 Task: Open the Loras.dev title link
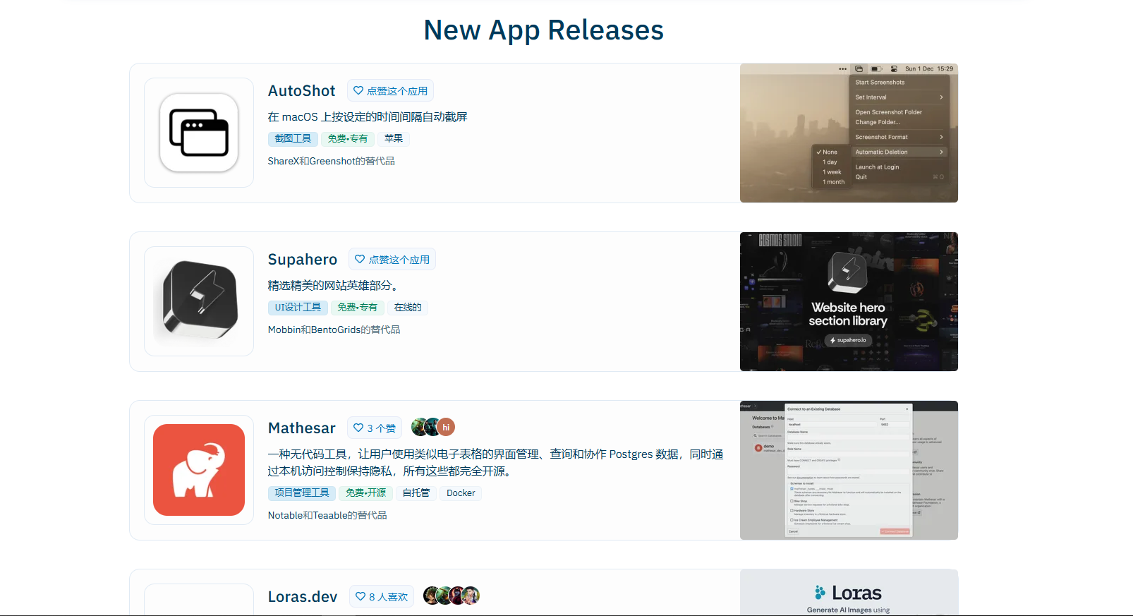click(303, 597)
